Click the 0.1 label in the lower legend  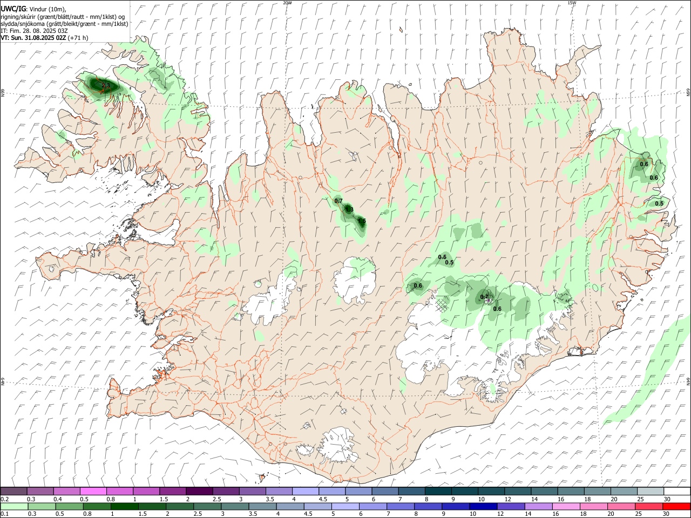tap(4, 514)
